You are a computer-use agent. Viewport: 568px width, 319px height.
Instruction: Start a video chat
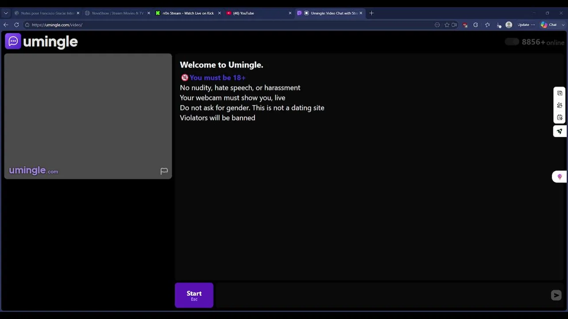(194, 295)
